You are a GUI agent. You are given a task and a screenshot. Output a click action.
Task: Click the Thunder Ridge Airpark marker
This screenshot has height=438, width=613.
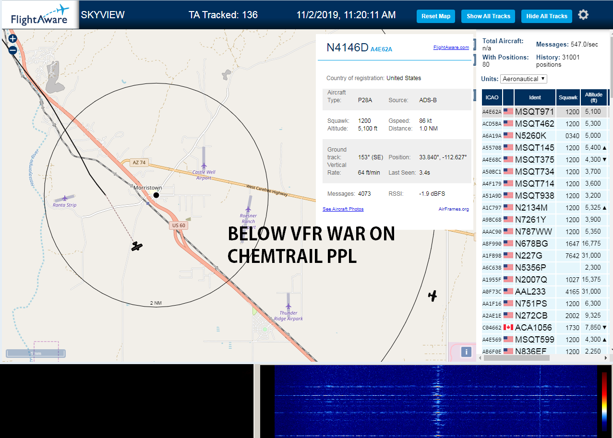coord(288,306)
